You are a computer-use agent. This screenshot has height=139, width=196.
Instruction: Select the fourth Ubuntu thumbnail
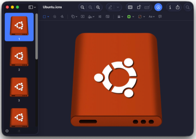coord(19,118)
